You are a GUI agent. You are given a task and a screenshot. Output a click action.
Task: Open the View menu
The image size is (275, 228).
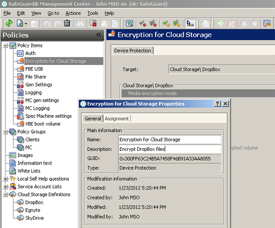[36, 13]
